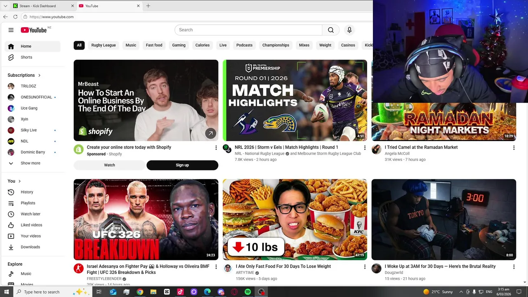The width and height of the screenshot is (528, 297).
Task: Open Spotify from the taskbar
Action: [x=247, y=292]
